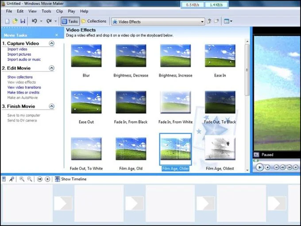Go up one level icon
Image resolution: width=301 pixels, height=226 pixels.
tap(209, 21)
